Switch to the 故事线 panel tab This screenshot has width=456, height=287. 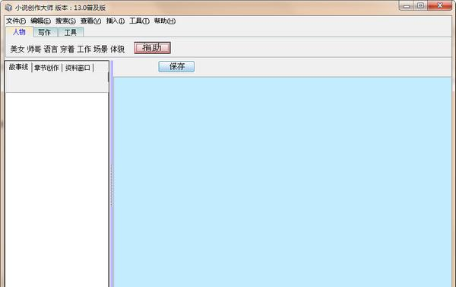(18, 67)
